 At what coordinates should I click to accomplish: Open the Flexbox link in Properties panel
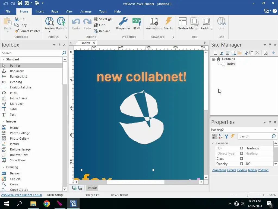tap(242, 170)
